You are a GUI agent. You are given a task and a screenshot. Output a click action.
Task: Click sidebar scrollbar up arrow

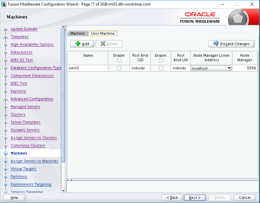point(63,27)
